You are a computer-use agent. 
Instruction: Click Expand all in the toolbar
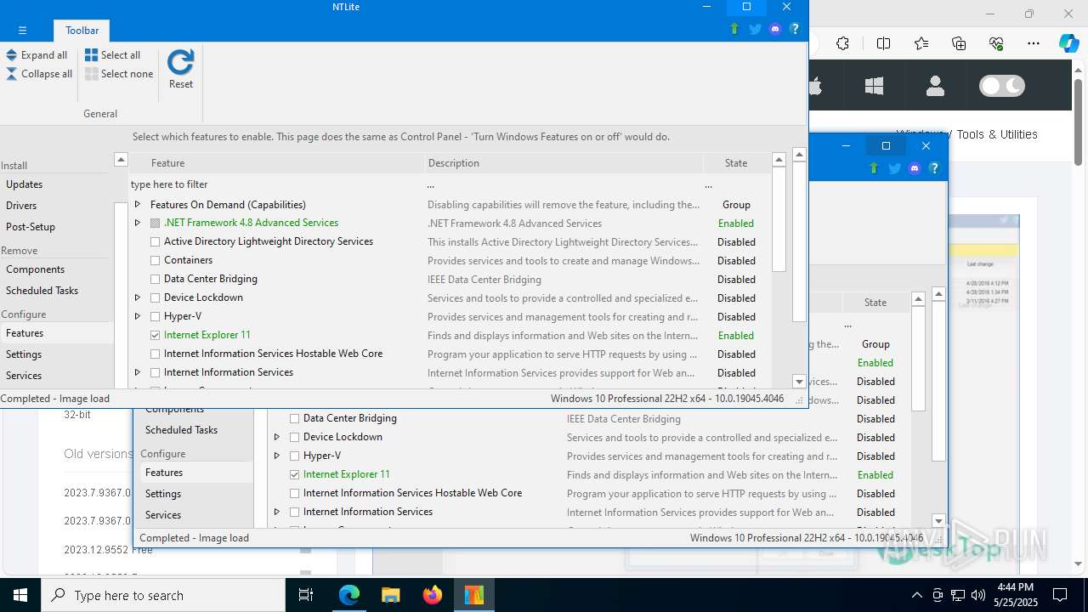[x=37, y=55]
